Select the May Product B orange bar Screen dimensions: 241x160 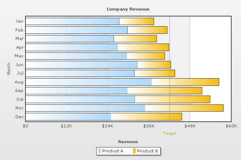pyautogui.click(x=146, y=56)
